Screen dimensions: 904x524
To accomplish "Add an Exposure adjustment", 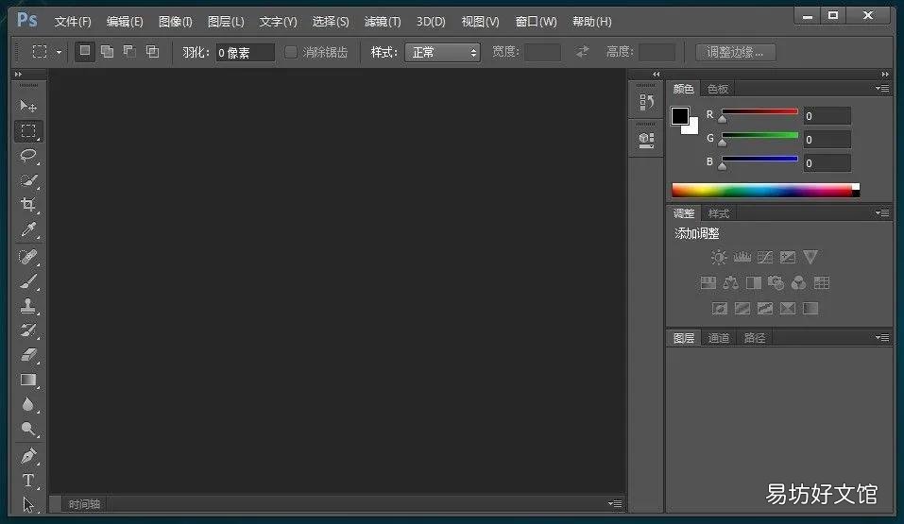I will coord(788,257).
